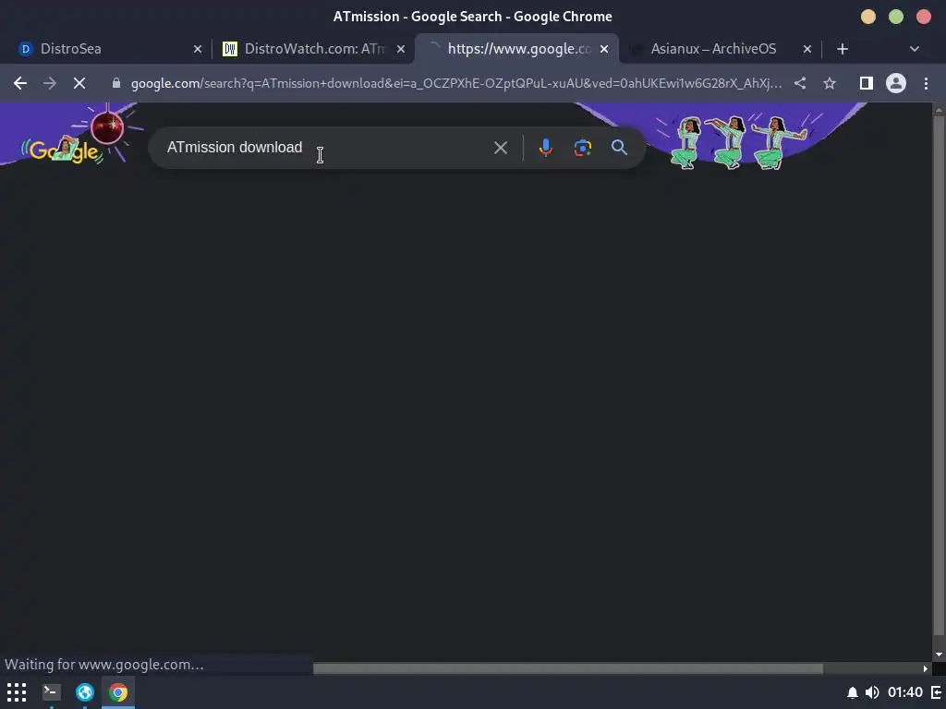Image resolution: width=946 pixels, height=709 pixels.
Task: Select the google.com search tab
Action: coord(516,49)
